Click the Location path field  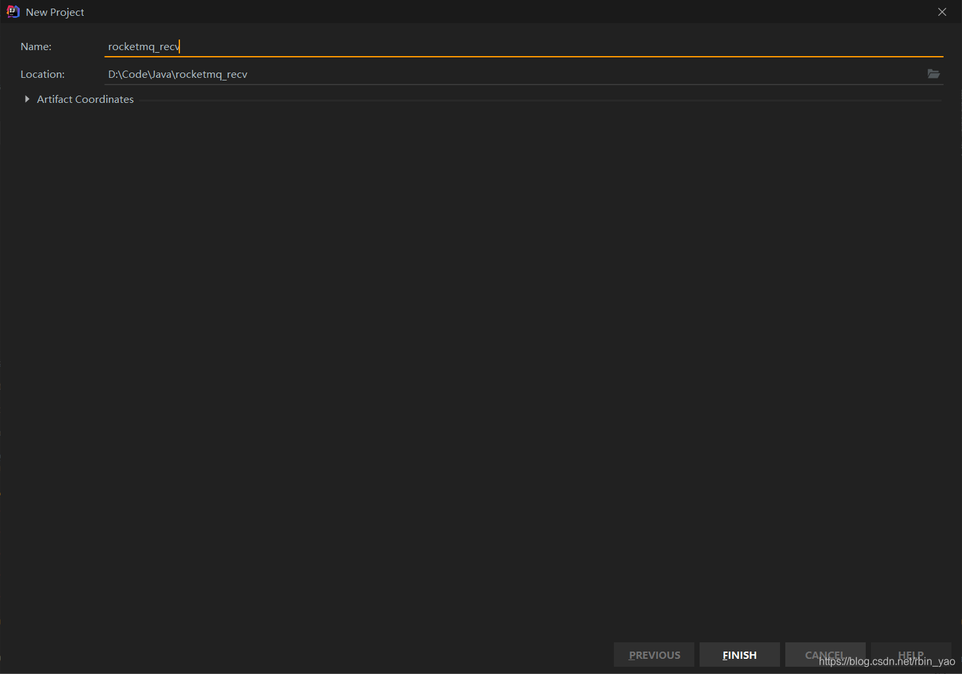[x=330, y=74]
